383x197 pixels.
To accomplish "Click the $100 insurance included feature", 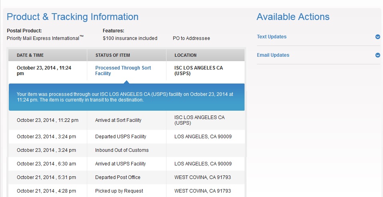I will tap(130, 38).
